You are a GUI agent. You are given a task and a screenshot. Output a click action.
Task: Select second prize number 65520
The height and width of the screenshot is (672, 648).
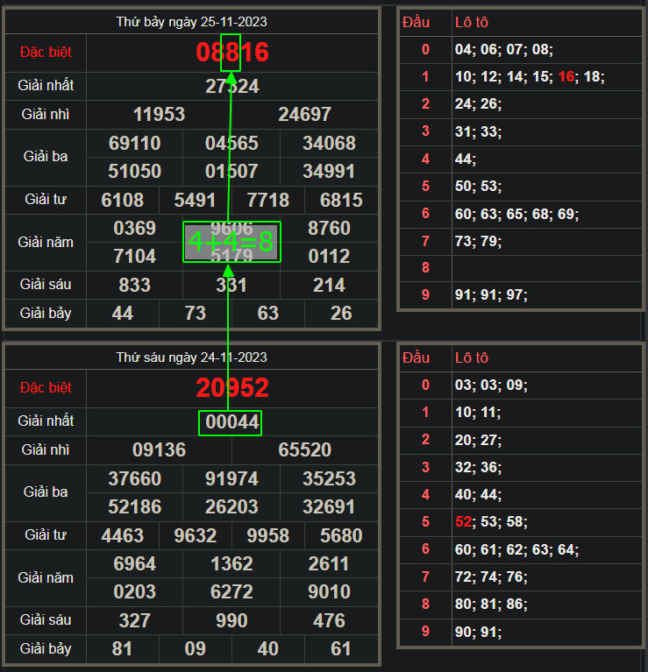point(305,450)
